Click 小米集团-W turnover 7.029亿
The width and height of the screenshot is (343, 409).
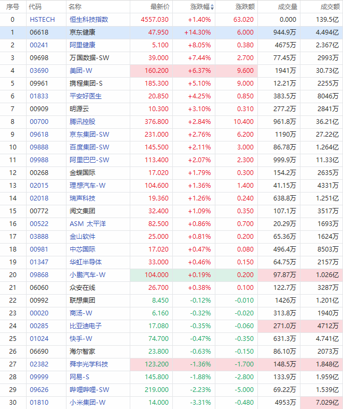(327, 403)
